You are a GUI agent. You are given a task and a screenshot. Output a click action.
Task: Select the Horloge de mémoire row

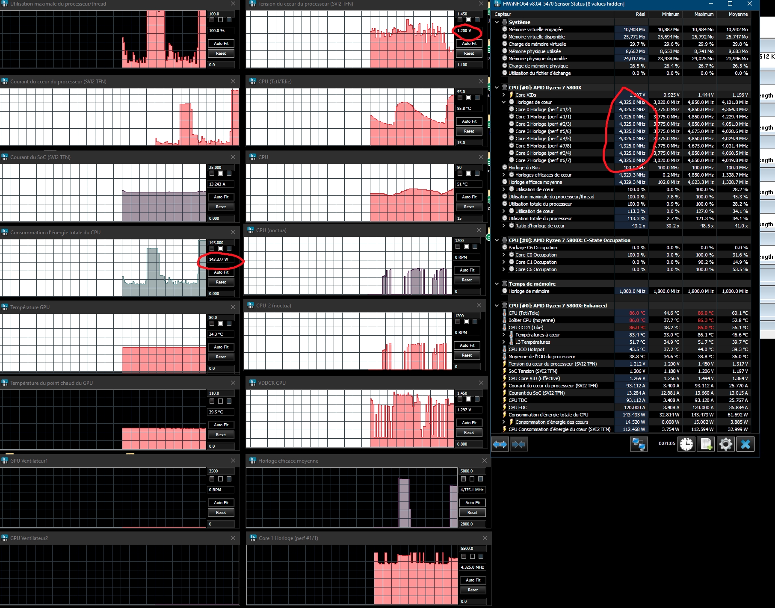pos(622,291)
